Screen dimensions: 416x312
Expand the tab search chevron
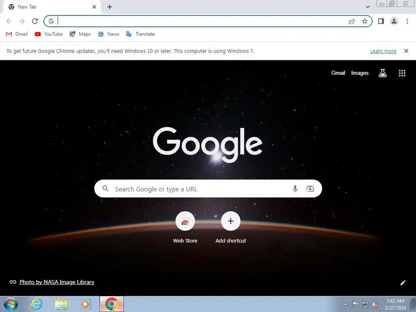click(x=367, y=7)
